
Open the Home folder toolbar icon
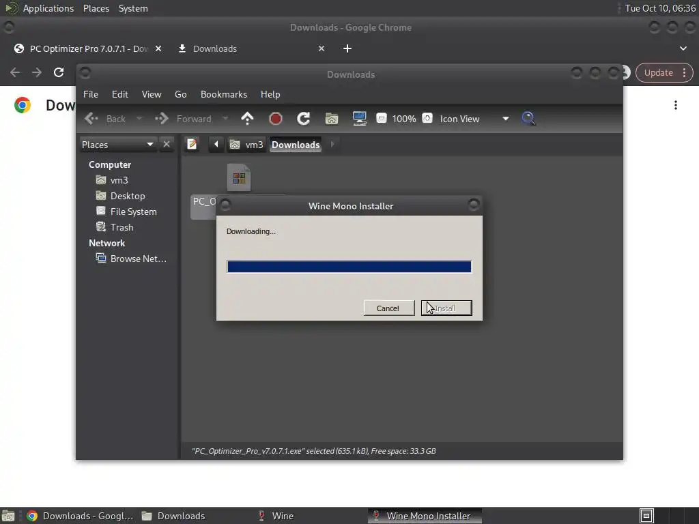pos(332,119)
